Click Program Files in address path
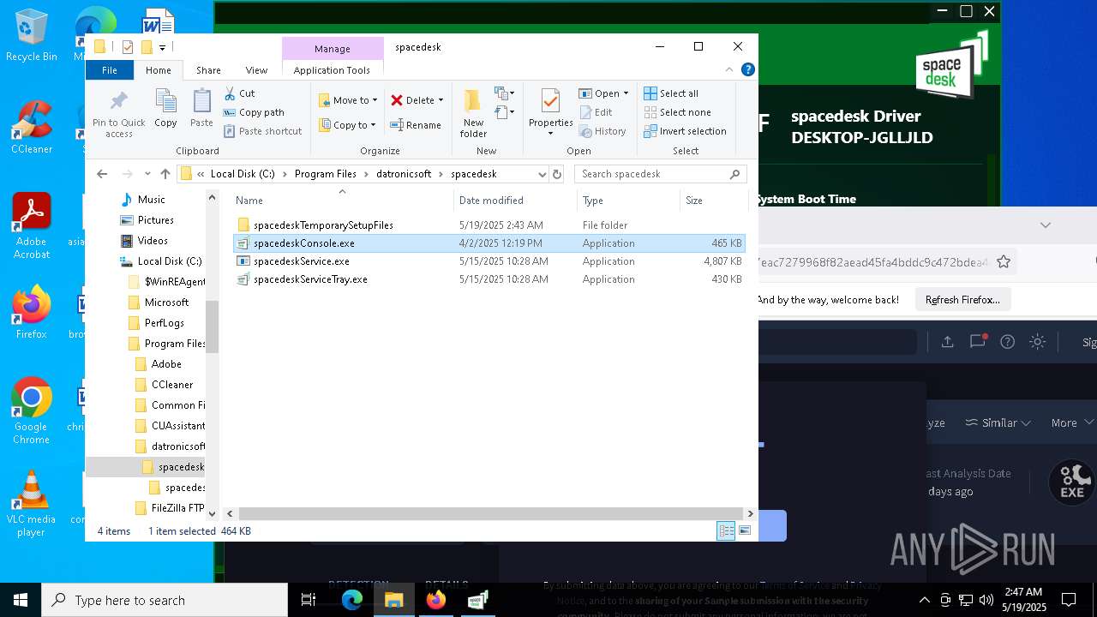The image size is (1097, 617). pyautogui.click(x=325, y=174)
